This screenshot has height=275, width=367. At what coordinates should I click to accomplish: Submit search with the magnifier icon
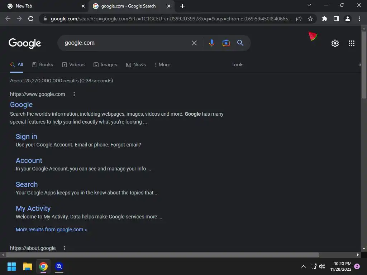point(240,43)
